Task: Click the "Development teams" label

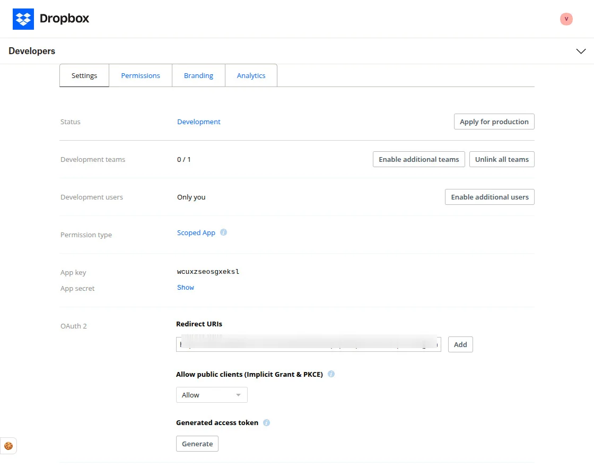Action: [x=93, y=160]
